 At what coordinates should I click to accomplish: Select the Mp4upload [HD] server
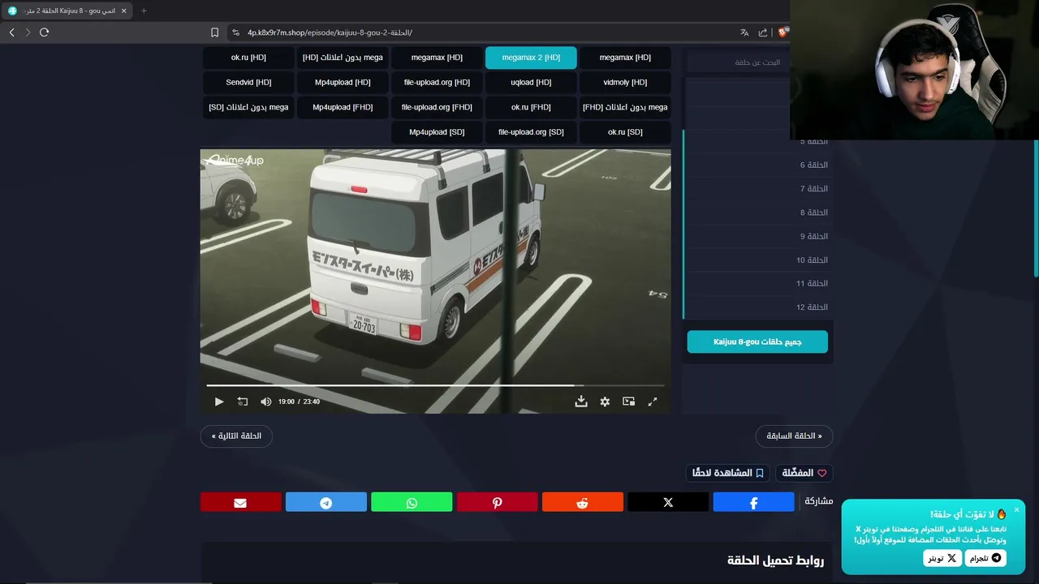click(x=343, y=83)
